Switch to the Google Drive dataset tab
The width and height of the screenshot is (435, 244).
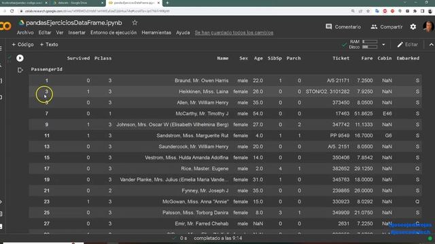(77, 3)
